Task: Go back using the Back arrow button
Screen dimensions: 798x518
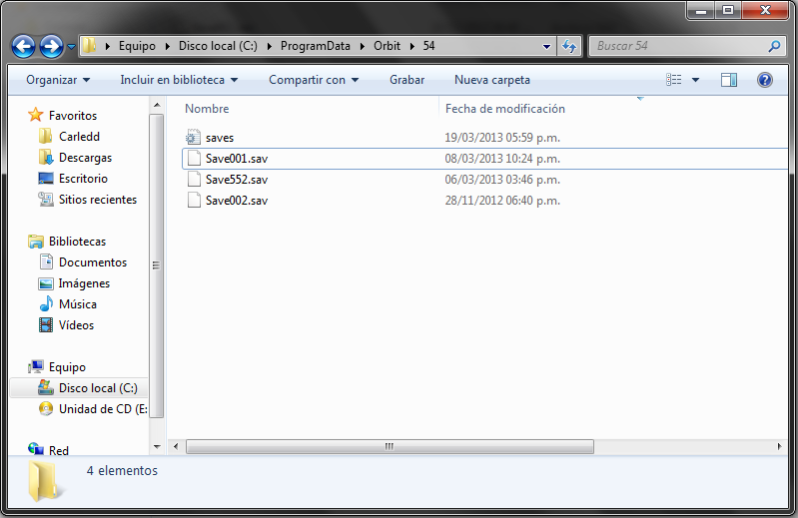Action: point(23,46)
